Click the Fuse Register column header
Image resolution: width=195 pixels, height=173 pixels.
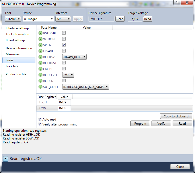coord(47,97)
